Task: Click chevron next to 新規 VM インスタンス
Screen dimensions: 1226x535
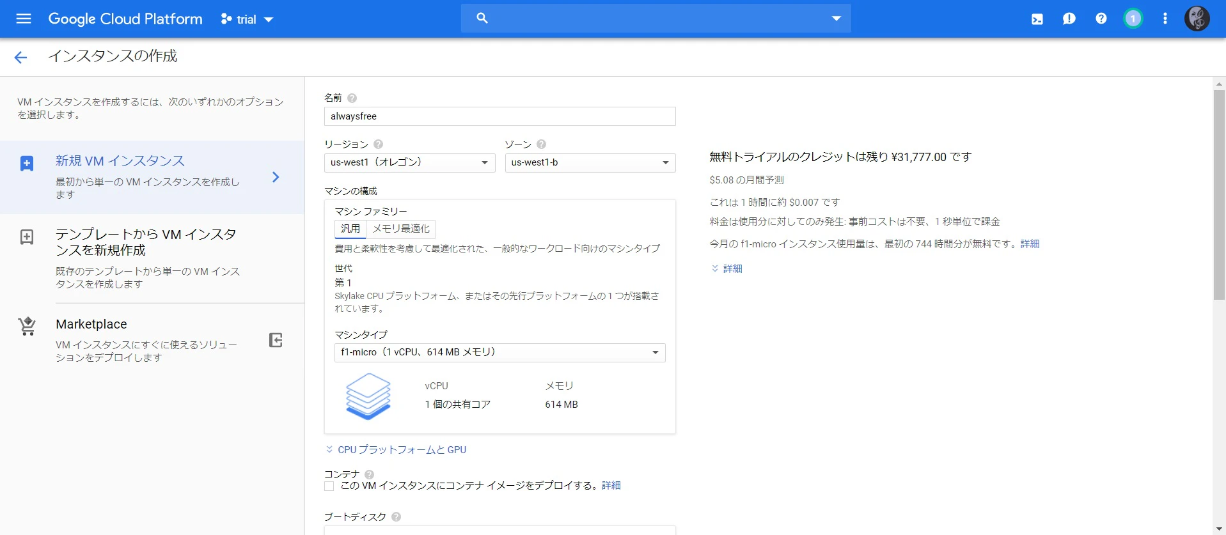Action: coord(276,177)
